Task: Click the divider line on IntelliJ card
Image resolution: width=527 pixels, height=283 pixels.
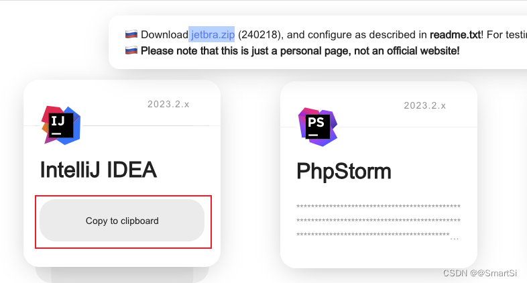Action: (122, 125)
